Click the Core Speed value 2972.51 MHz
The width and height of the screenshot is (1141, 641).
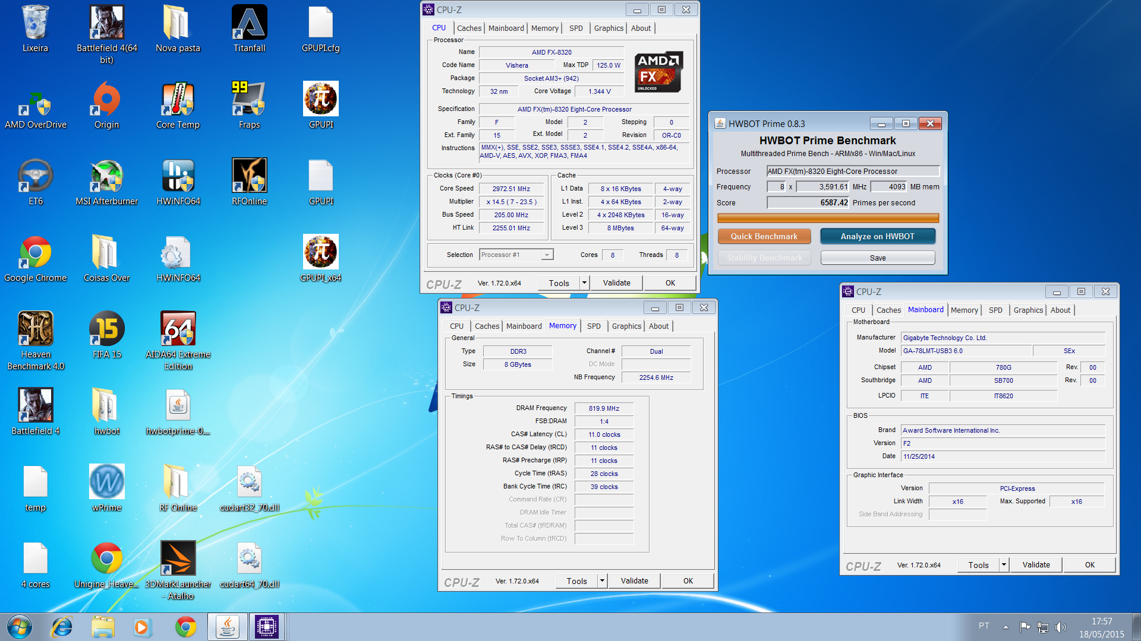(511, 189)
